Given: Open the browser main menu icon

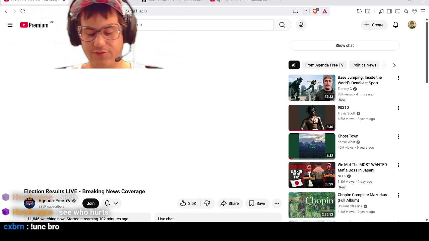Looking at the screenshot, I should [423, 11].
